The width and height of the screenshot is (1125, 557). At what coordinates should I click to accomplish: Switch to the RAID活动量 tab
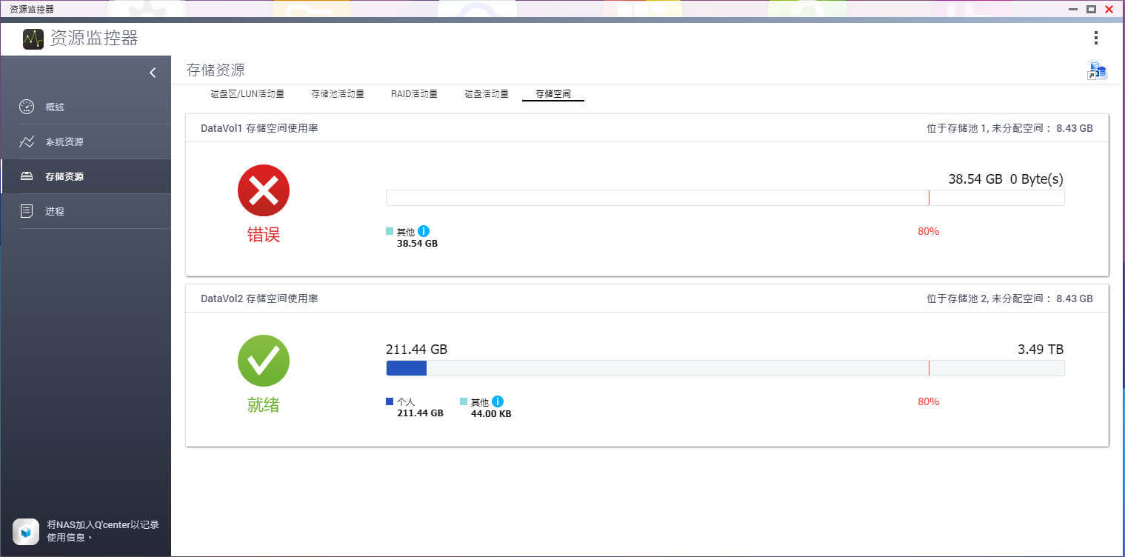tap(414, 94)
